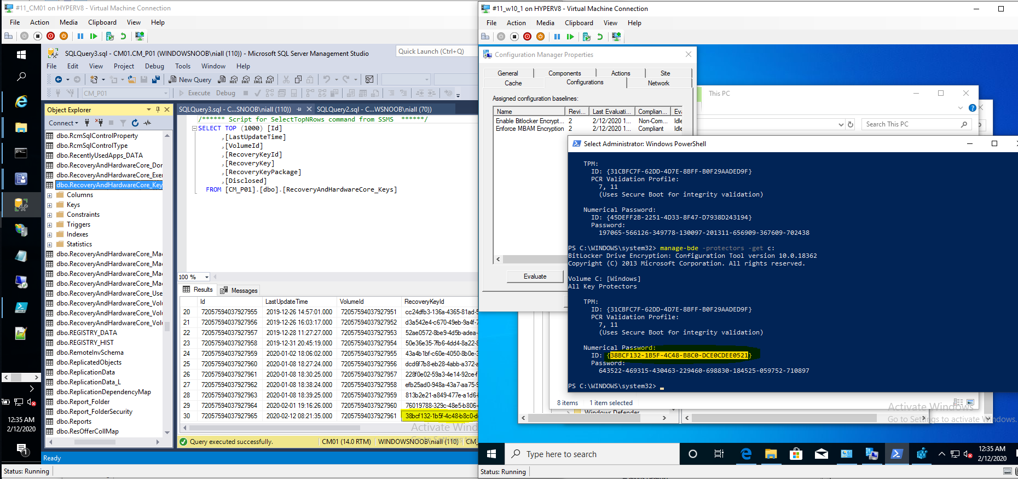The width and height of the screenshot is (1018, 479).
Task: Click Enhanced Session icon in #11_w10_1 VM toolbar
Action: tap(616, 37)
